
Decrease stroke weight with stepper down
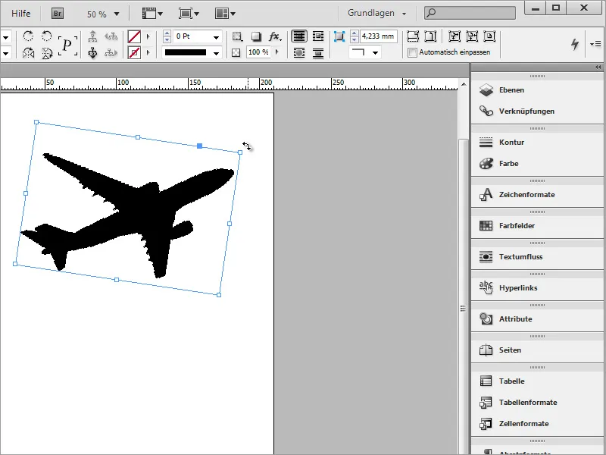(x=167, y=40)
